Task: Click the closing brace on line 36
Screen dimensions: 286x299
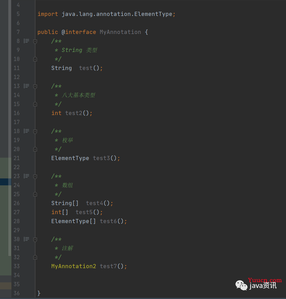Action: (39, 293)
